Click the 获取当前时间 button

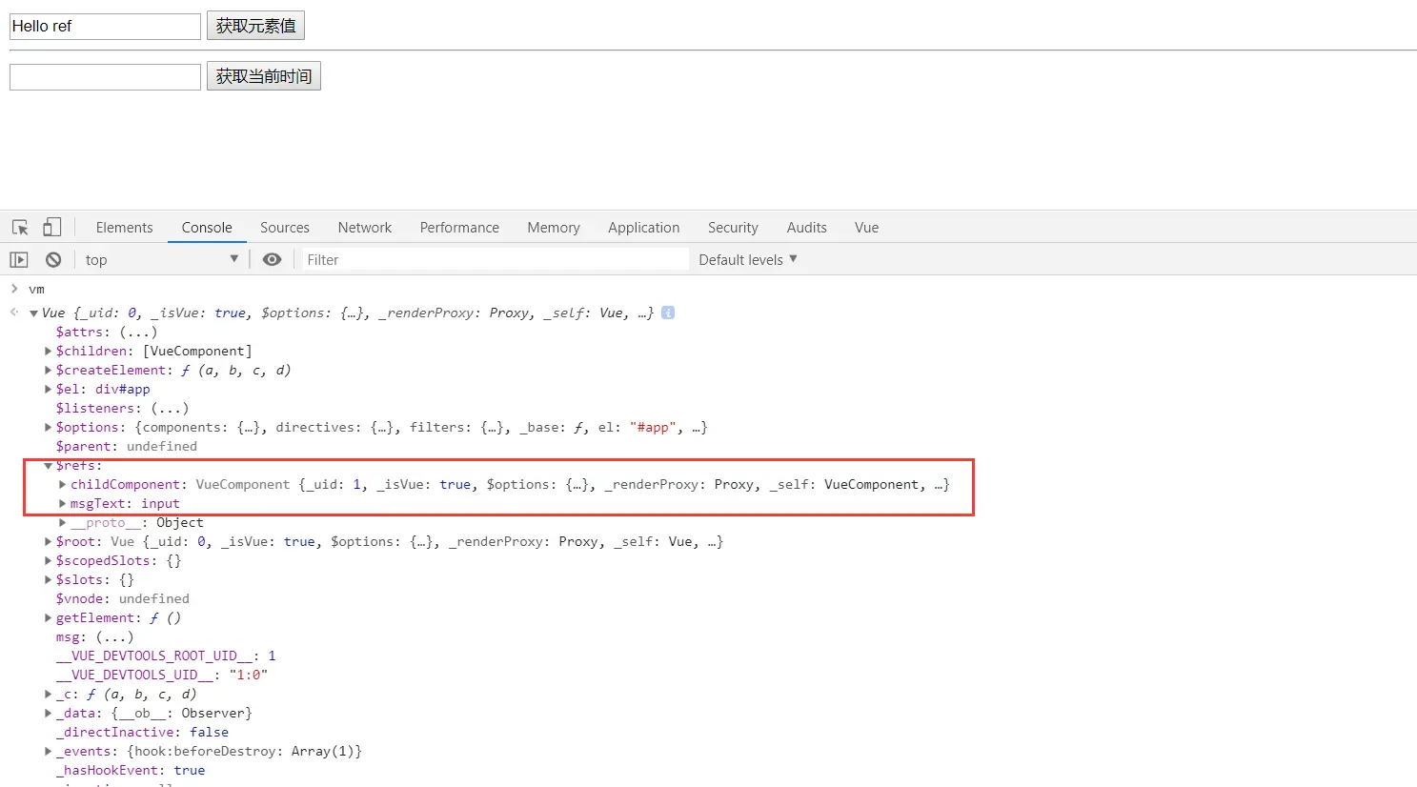[264, 76]
